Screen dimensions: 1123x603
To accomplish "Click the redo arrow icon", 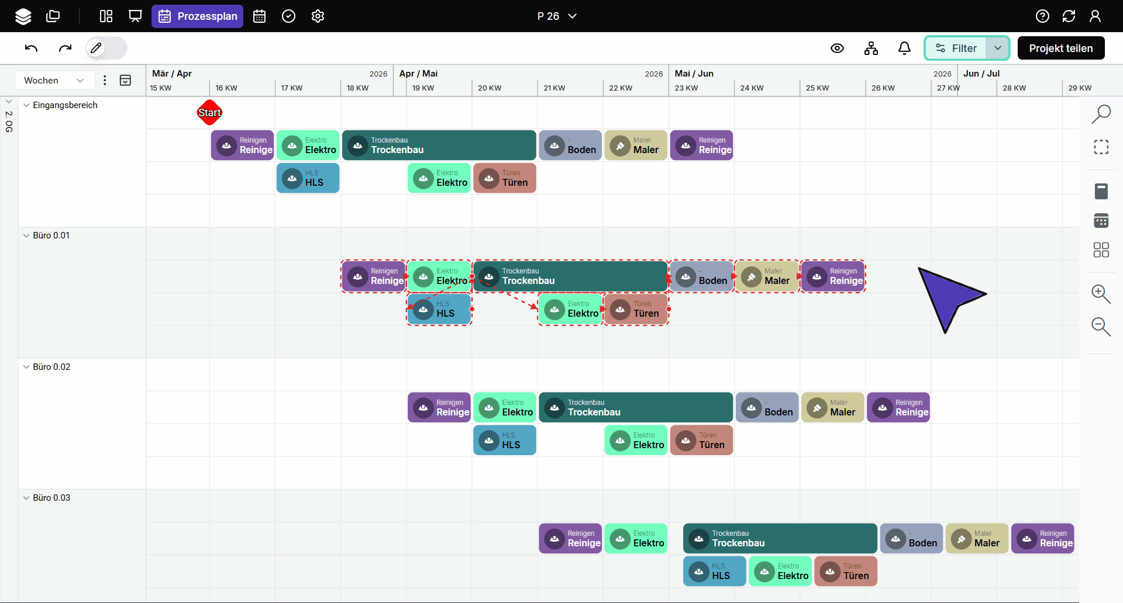I will click(65, 48).
